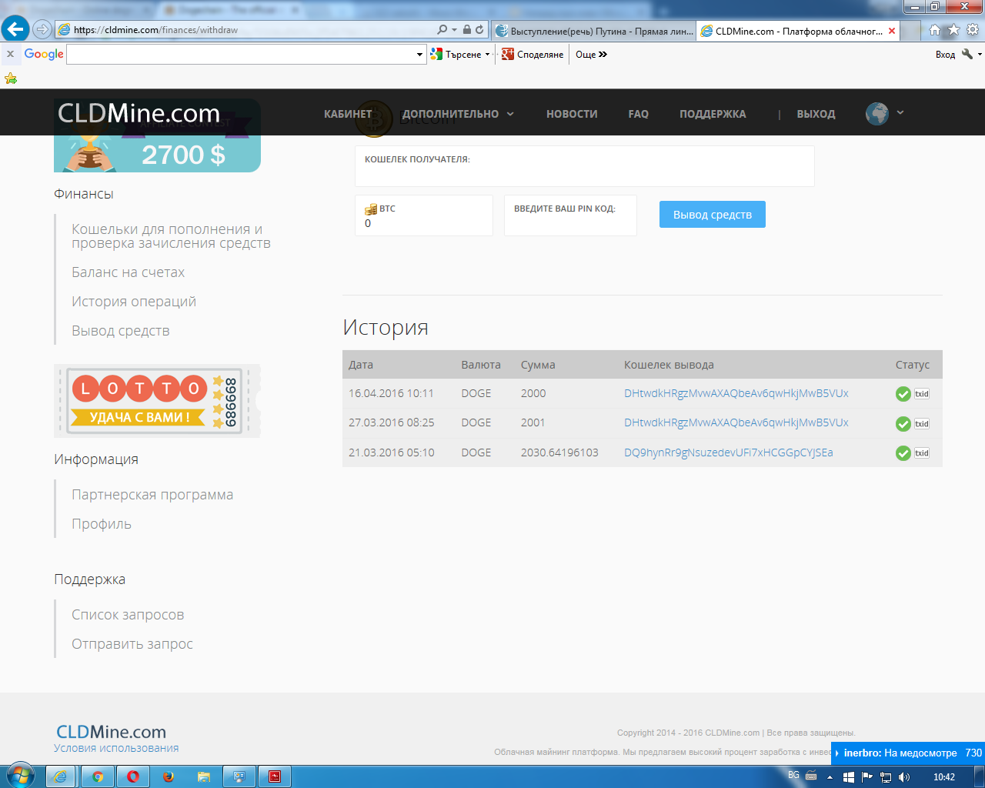Viewport: 985px width, 788px height.
Task: Open Список запросов sidebar link
Action: tap(128, 615)
